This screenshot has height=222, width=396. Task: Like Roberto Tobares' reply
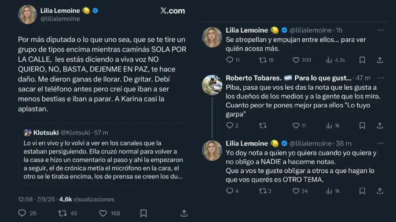pyautogui.click(x=296, y=126)
